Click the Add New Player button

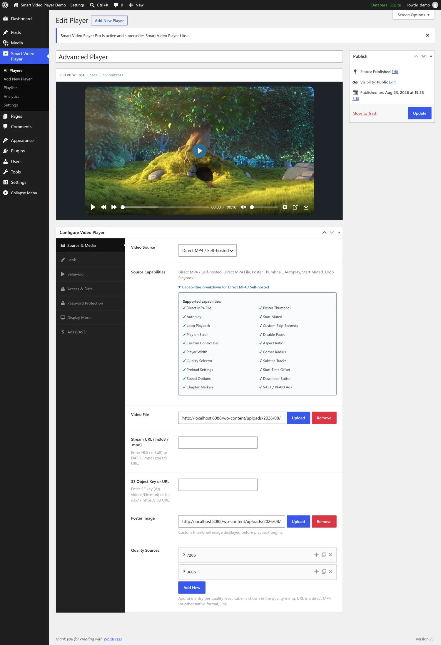point(109,20)
